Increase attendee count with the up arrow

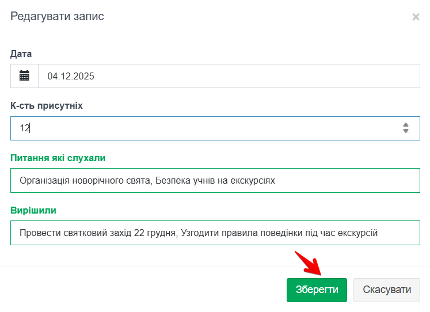coord(406,124)
